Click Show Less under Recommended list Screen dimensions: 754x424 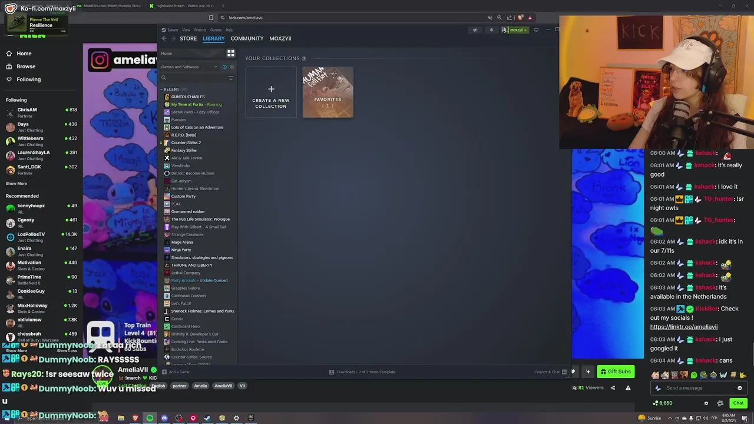pos(67,350)
